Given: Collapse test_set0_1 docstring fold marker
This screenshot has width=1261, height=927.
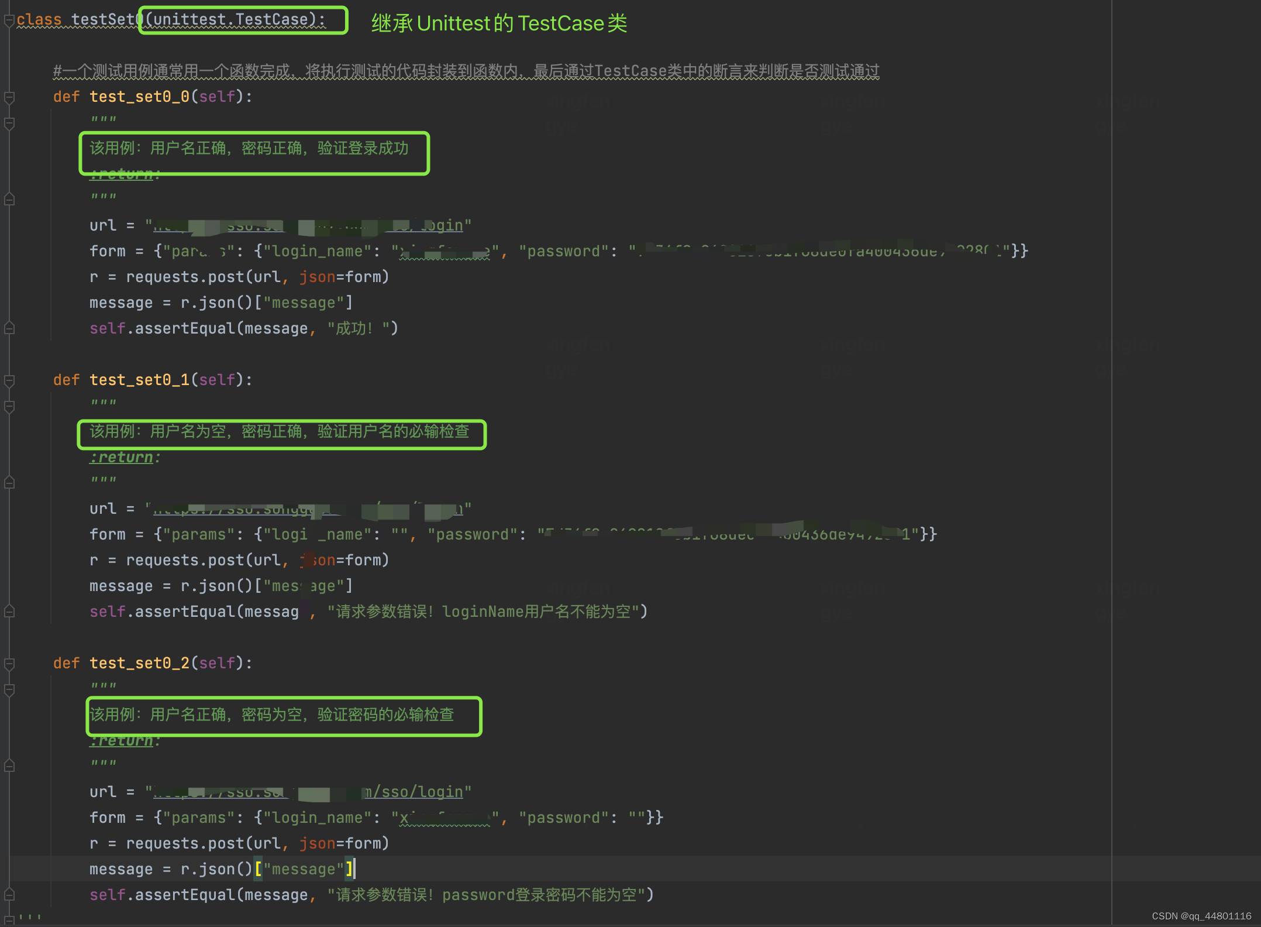Looking at the screenshot, I should 9,406.
